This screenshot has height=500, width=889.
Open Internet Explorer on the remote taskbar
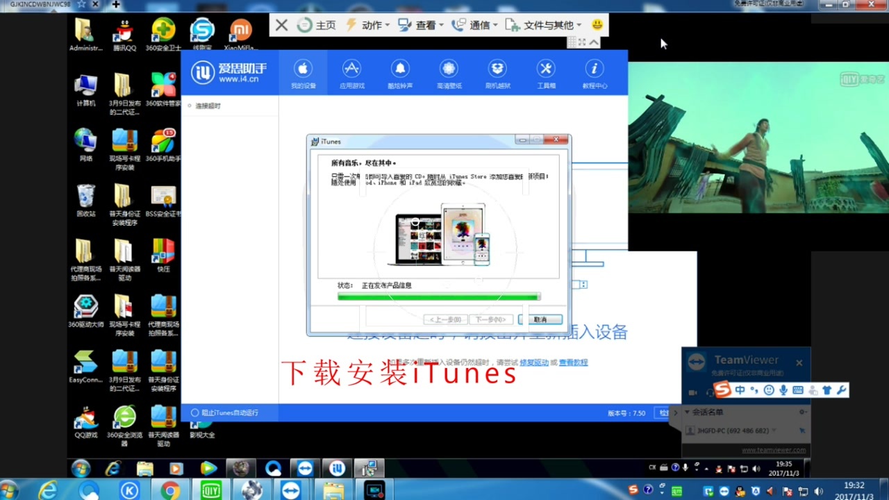[113, 469]
